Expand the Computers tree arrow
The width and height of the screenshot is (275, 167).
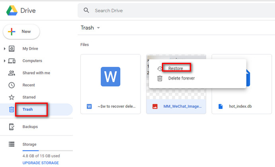pos(4,61)
